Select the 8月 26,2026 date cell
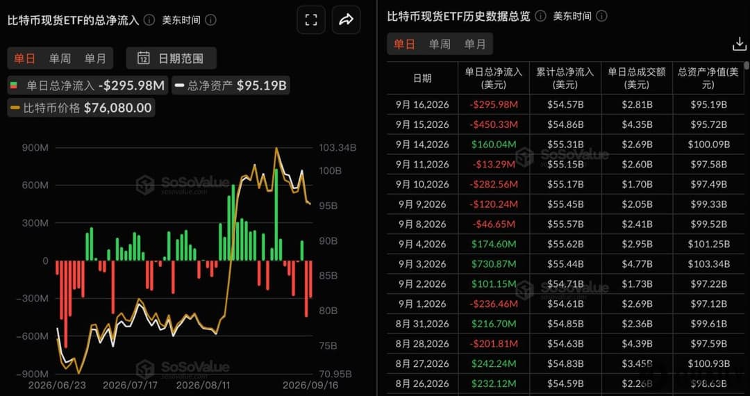 422,383
